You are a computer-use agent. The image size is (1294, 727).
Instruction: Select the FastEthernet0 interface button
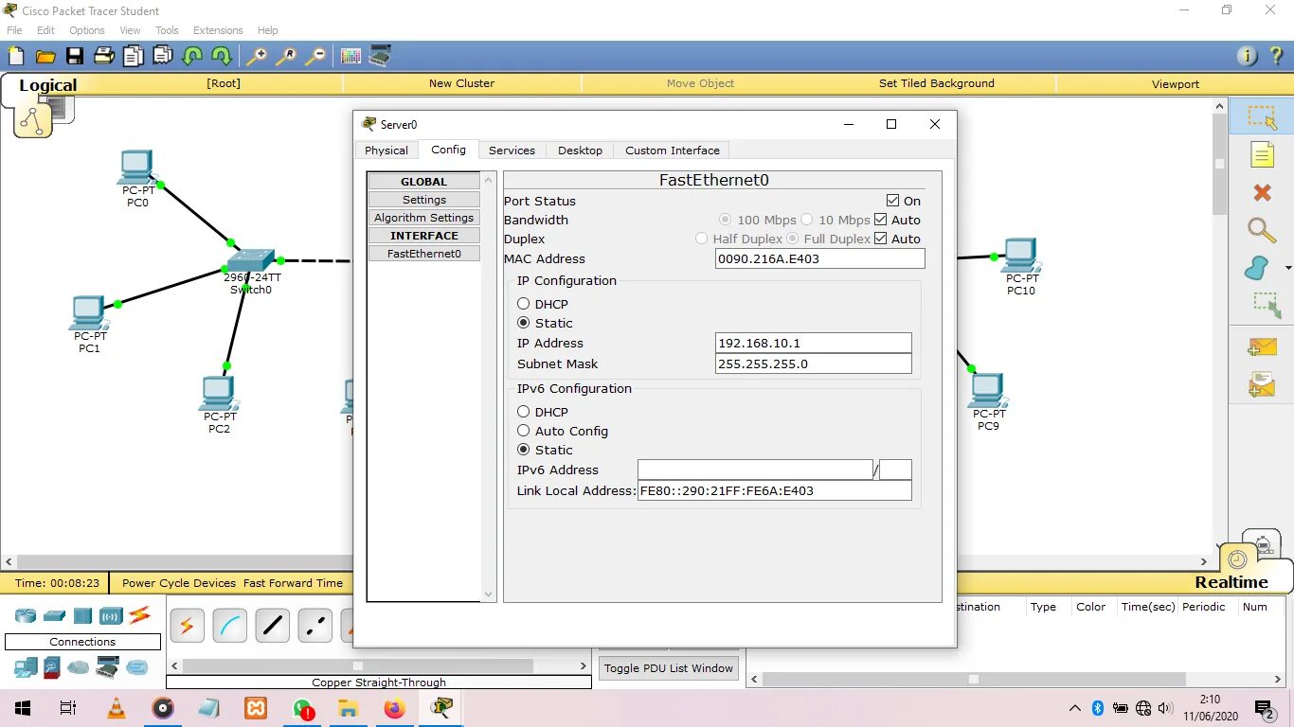pos(424,254)
